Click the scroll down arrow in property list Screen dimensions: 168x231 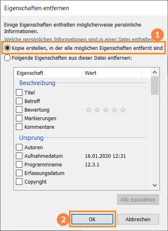coord(155,185)
